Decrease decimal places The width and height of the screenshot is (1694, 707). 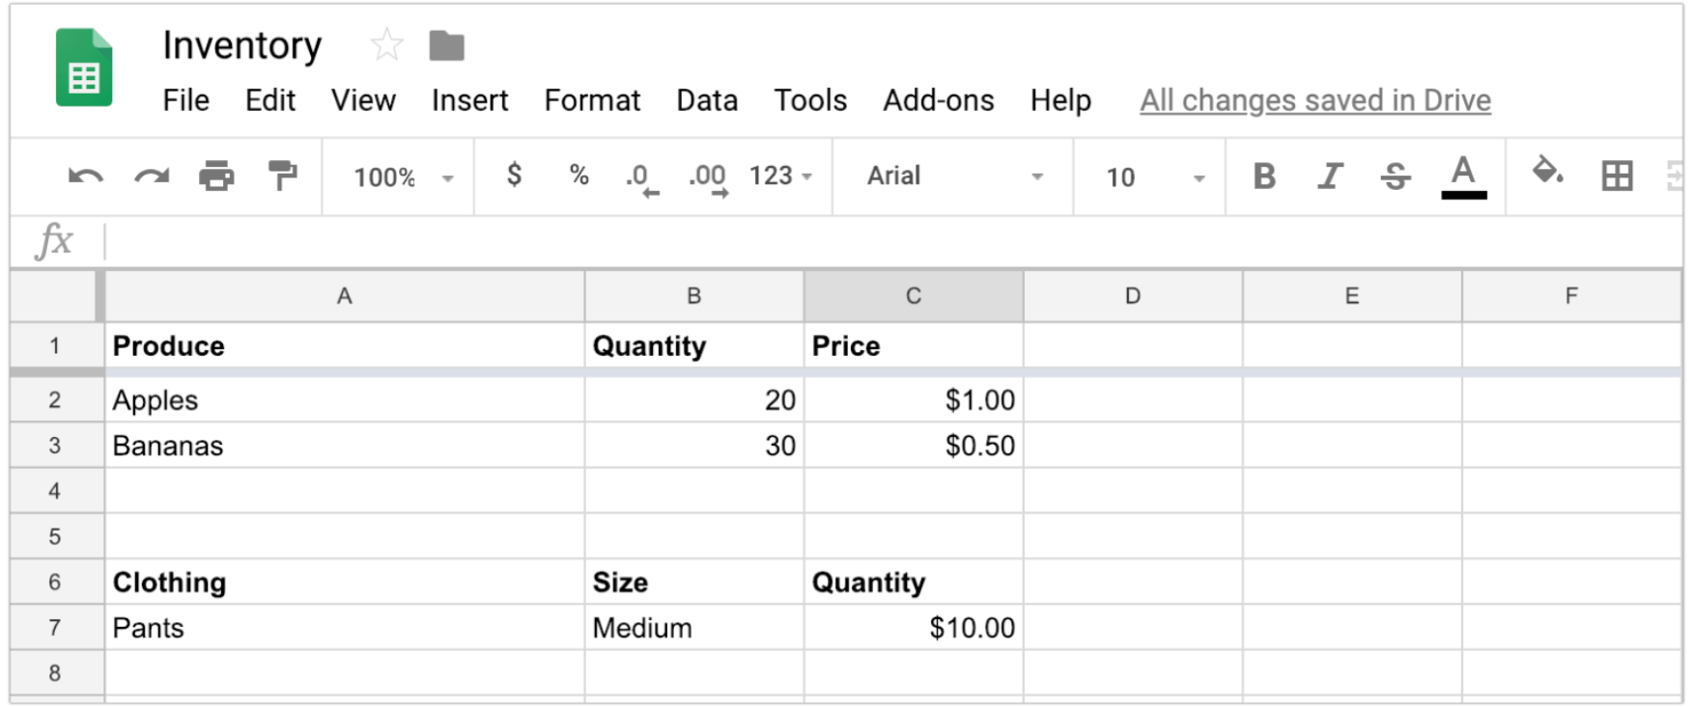click(642, 178)
